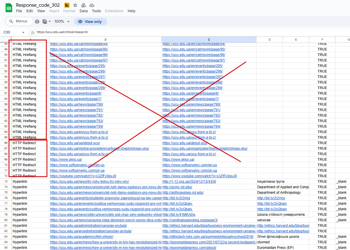Click the greyed-out Extensions menu
Viewport: 350px width, 250px height.
click(x=114, y=11)
